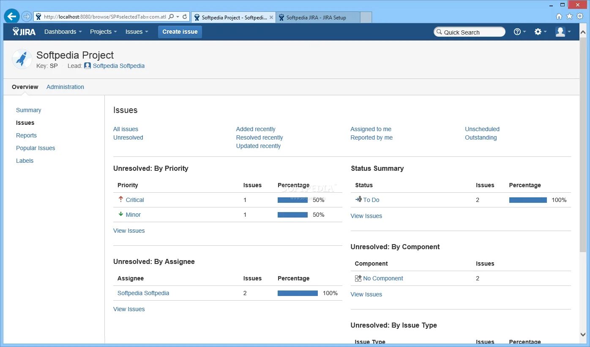Click the project lead avatar icon
This screenshot has height=347, width=590.
[x=87, y=66]
